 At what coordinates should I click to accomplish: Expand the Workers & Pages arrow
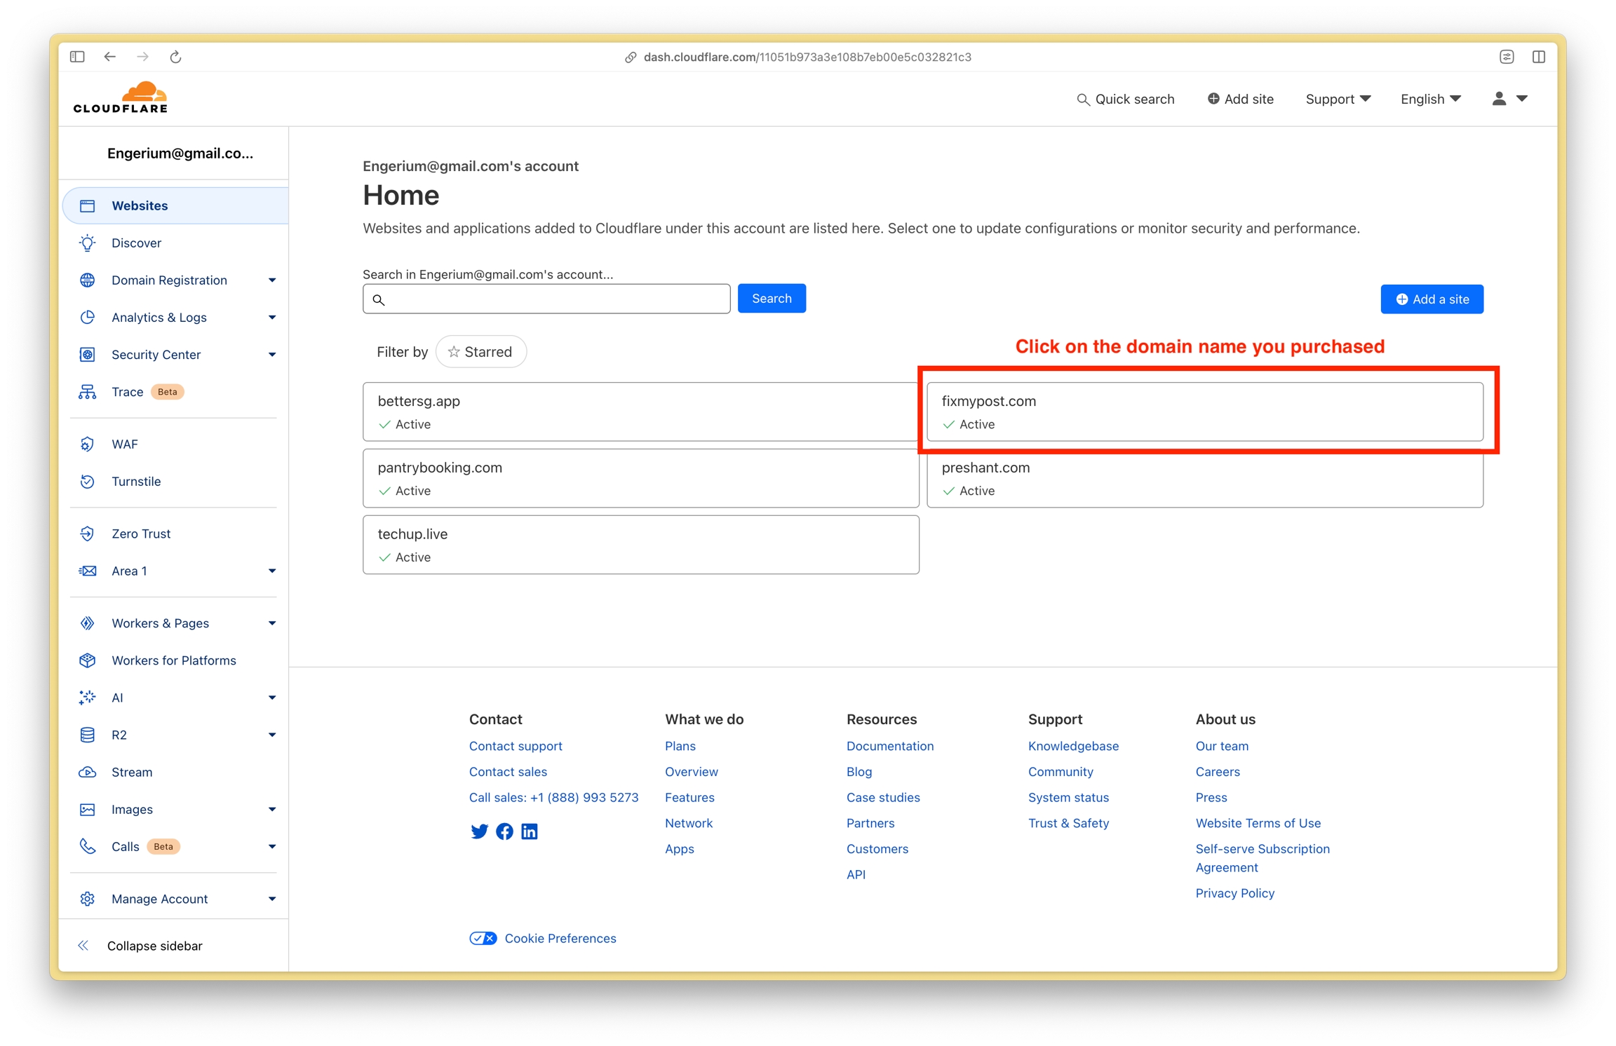[272, 623]
